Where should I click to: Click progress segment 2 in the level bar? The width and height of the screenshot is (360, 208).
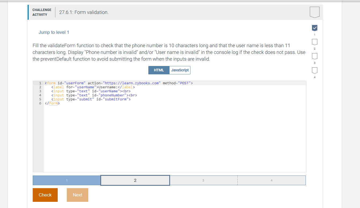(135, 180)
